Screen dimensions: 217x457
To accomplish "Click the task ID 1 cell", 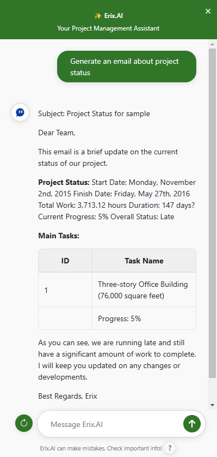I will pyautogui.click(x=65, y=290).
